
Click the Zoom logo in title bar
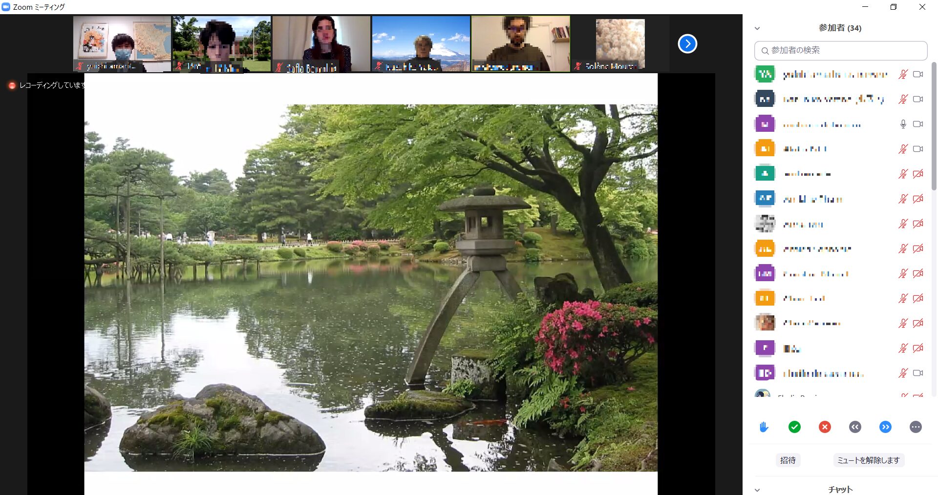click(x=6, y=7)
